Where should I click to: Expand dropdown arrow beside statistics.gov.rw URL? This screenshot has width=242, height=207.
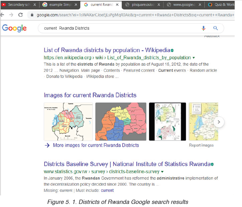point(162,172)
